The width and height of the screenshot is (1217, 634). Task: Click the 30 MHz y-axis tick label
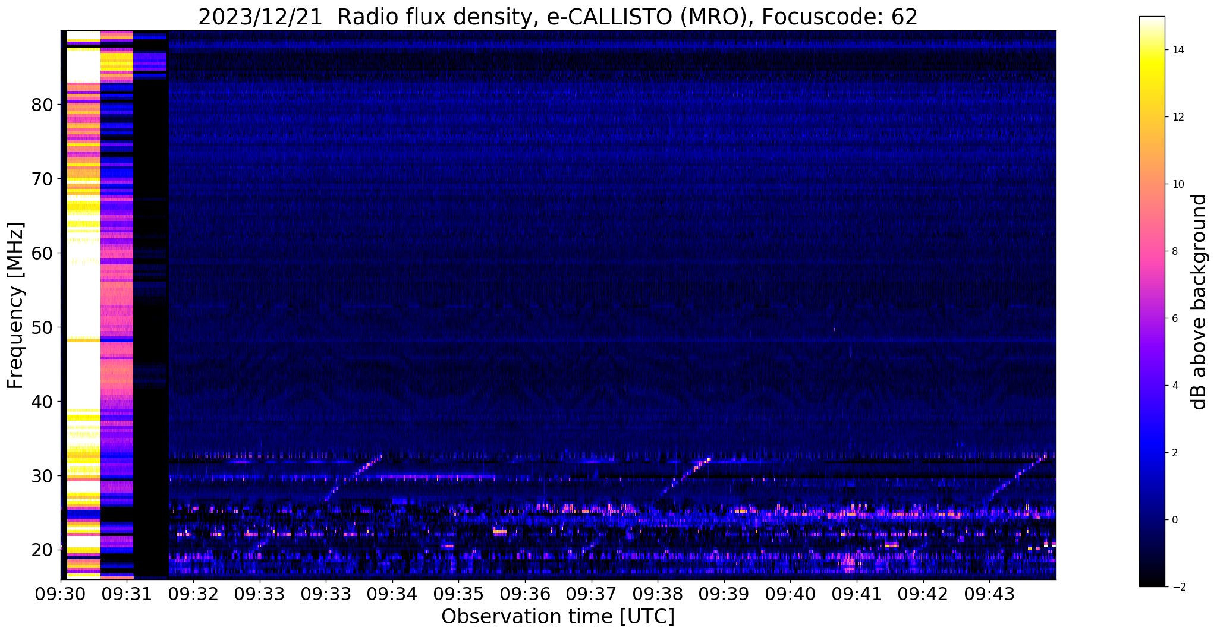click(x=42, y=477)
